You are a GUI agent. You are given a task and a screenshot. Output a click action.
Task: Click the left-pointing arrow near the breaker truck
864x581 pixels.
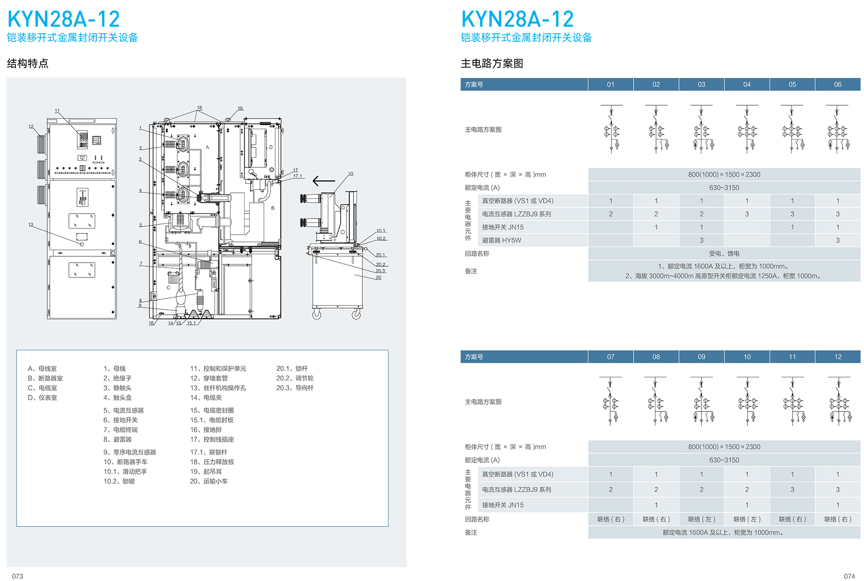click(324, 181)
